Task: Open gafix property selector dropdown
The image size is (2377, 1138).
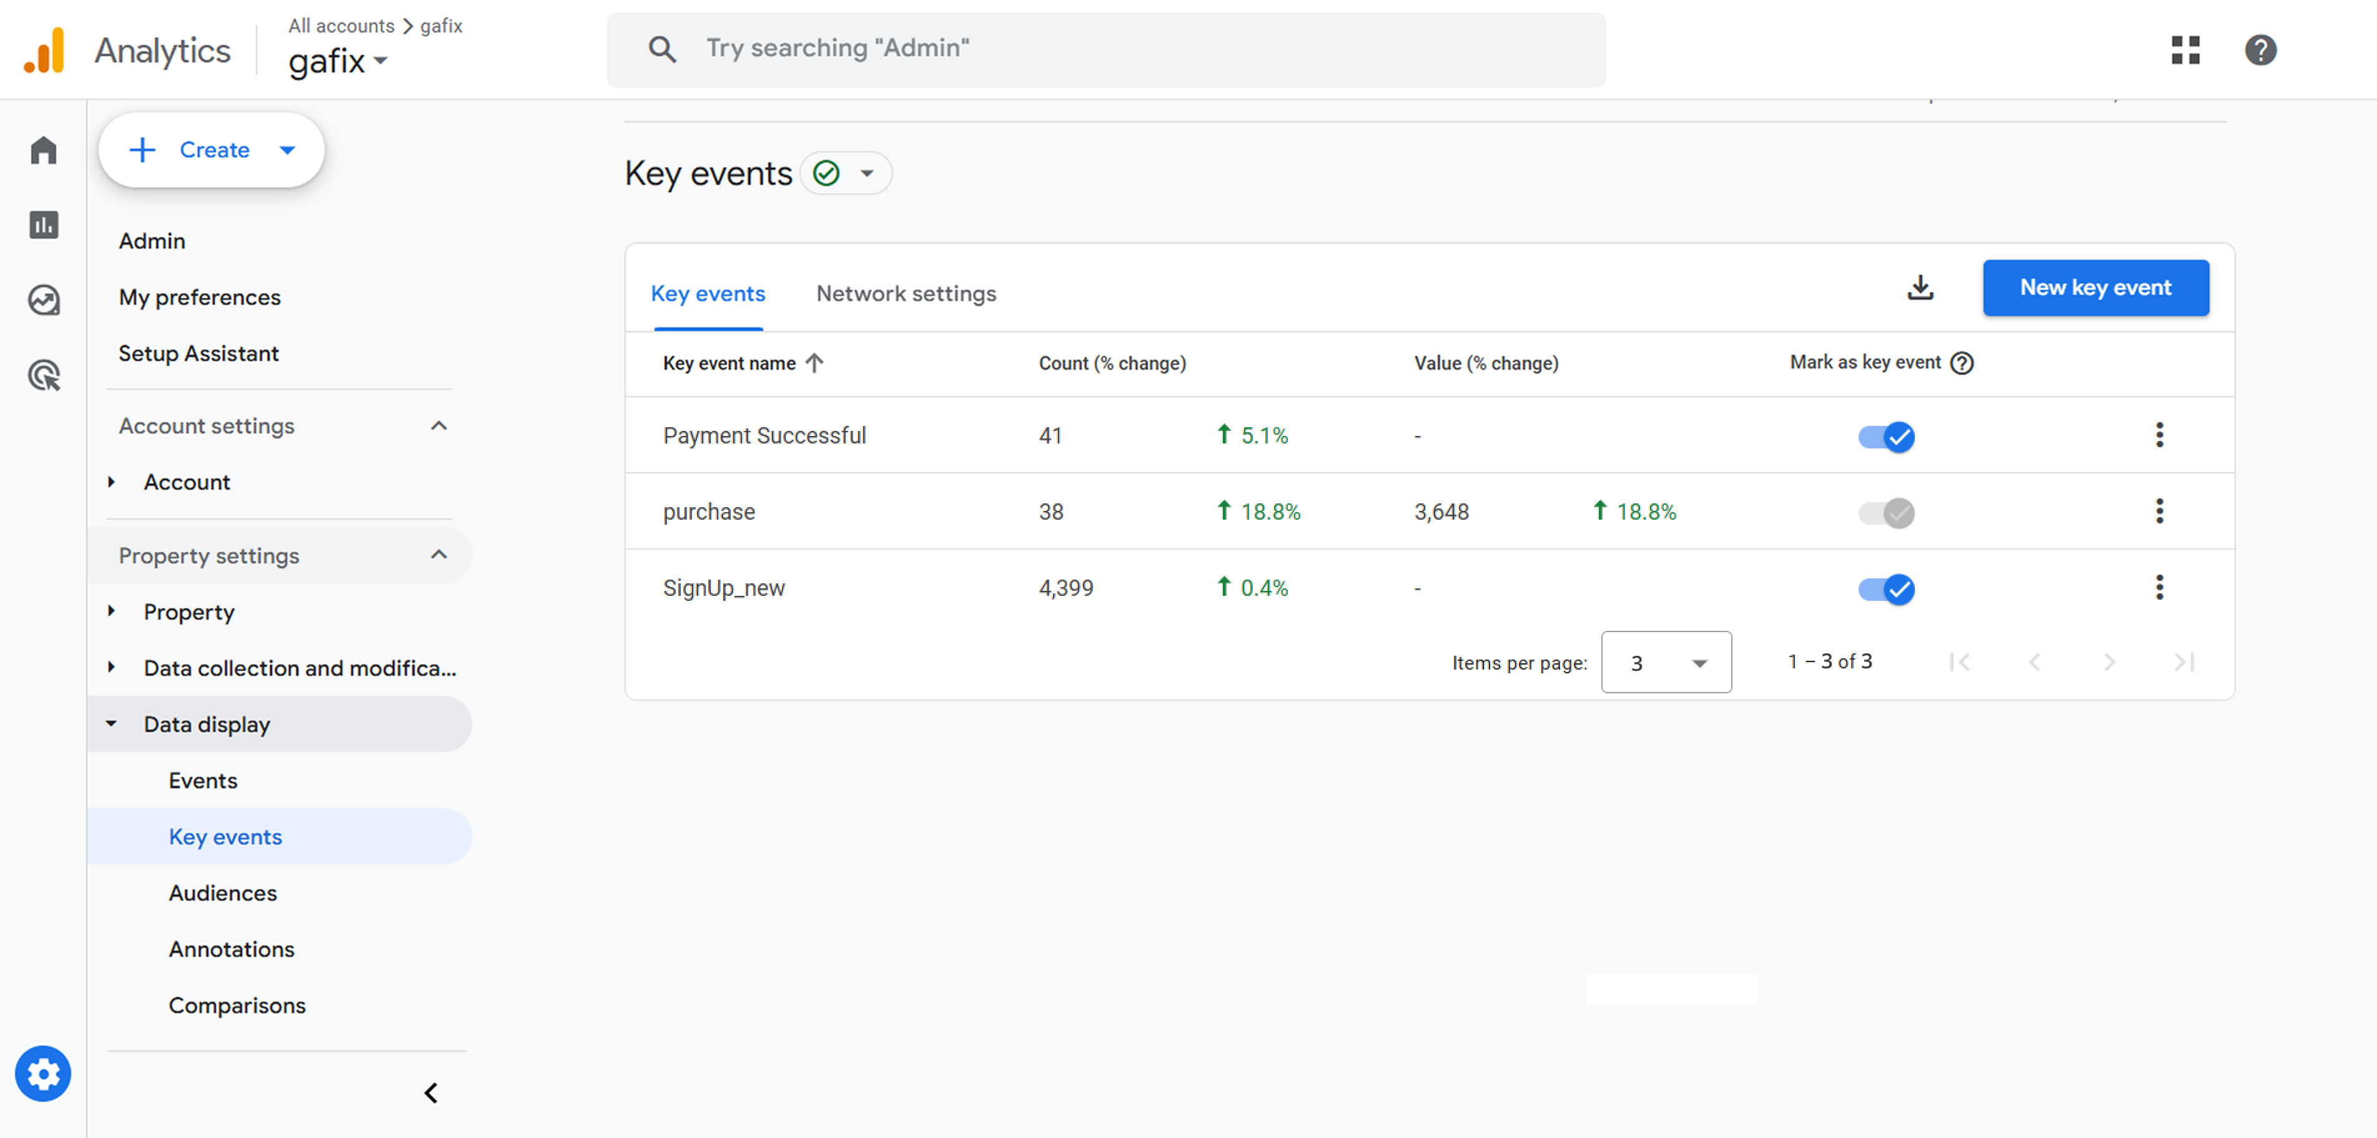Action: pyautogui.click(x=338, y=62)
